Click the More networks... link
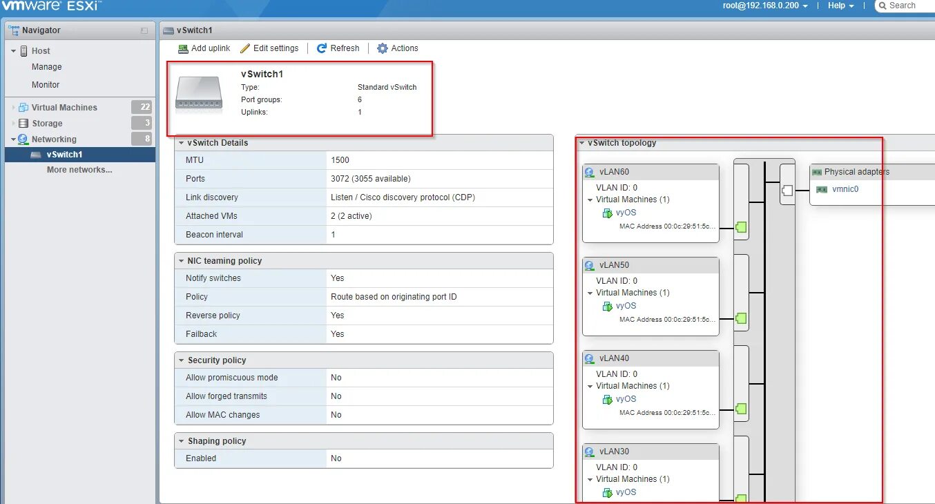 [79, 170]
